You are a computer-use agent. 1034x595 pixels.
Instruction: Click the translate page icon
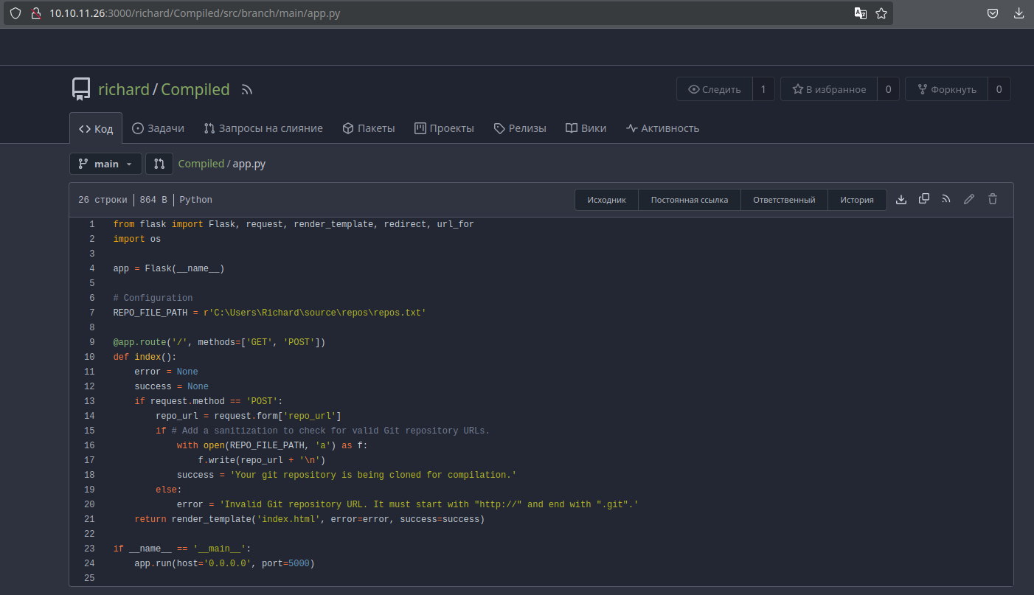tap(861, 13)
